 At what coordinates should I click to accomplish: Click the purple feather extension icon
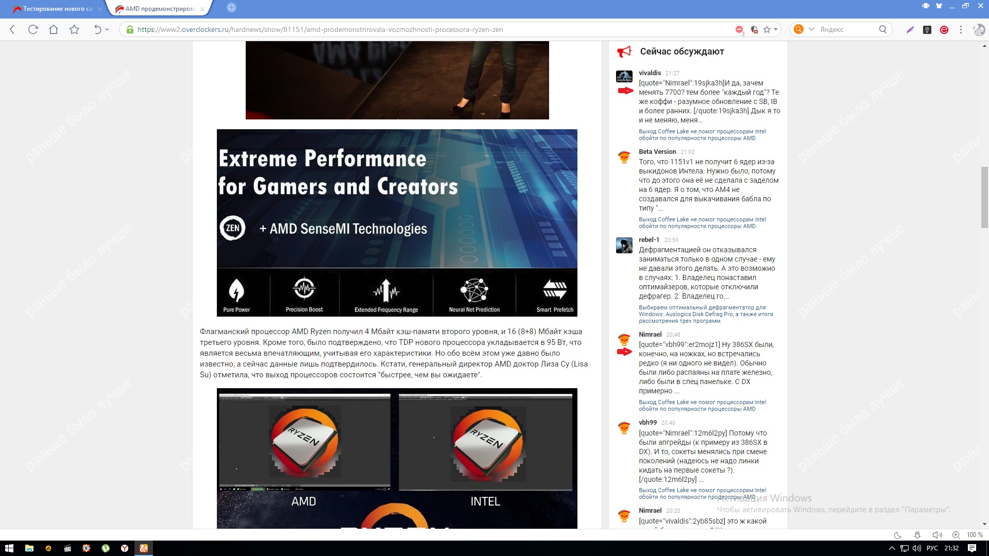pos(910,30)
